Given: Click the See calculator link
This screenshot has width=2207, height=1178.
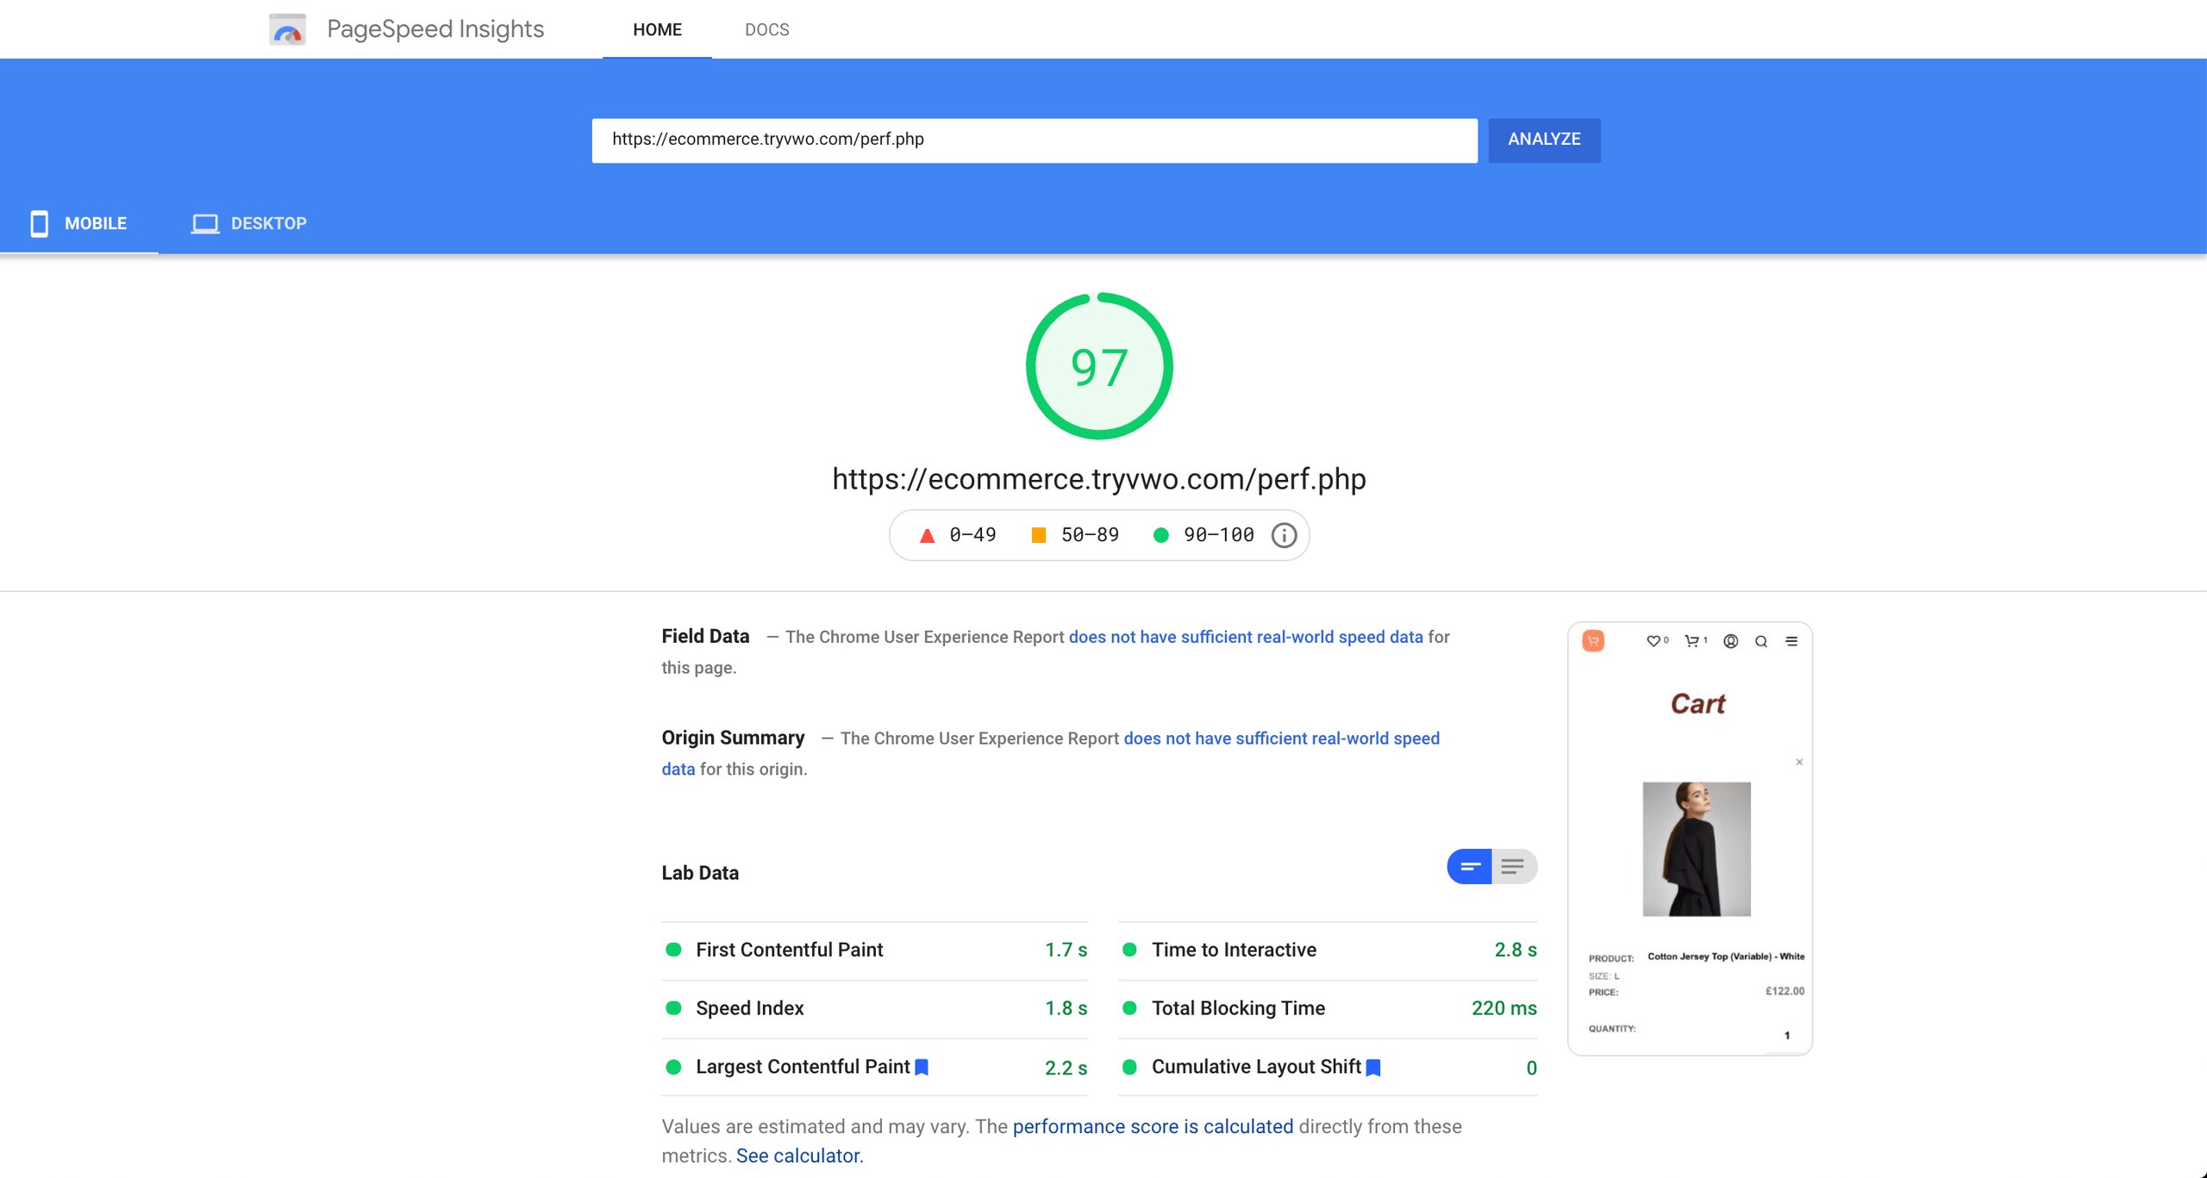Looking at the screenshot, I should click(798, 1153).
